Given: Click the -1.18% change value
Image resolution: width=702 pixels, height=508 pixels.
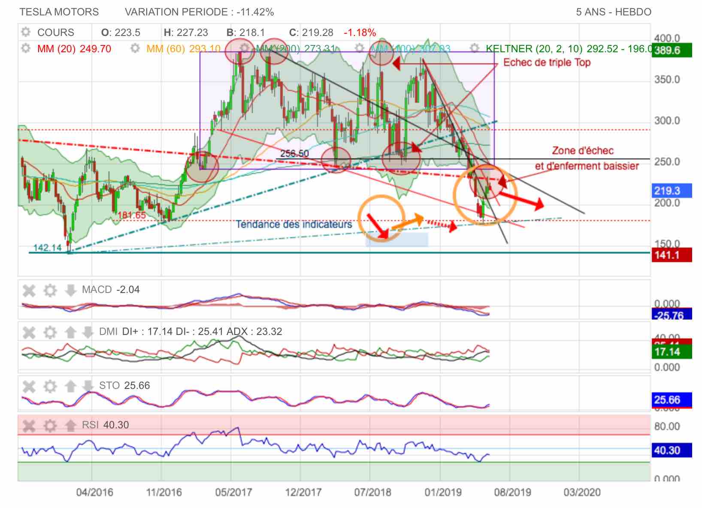Looking at the screenshot, I should point(360,33).
